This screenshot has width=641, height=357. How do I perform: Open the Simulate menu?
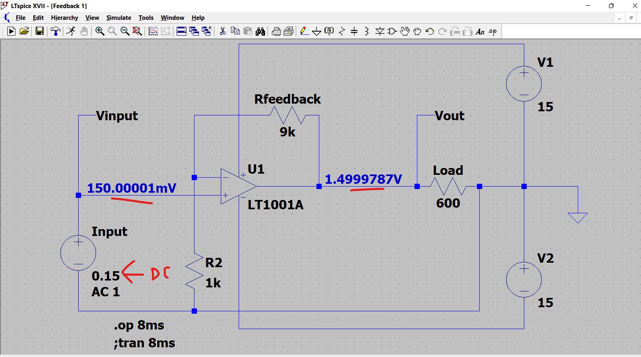point(119,18)
